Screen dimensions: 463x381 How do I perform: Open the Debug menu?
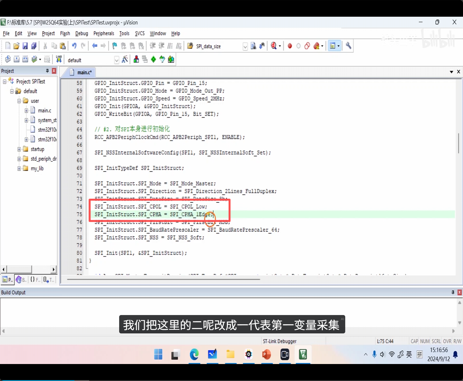coord(82,33)
